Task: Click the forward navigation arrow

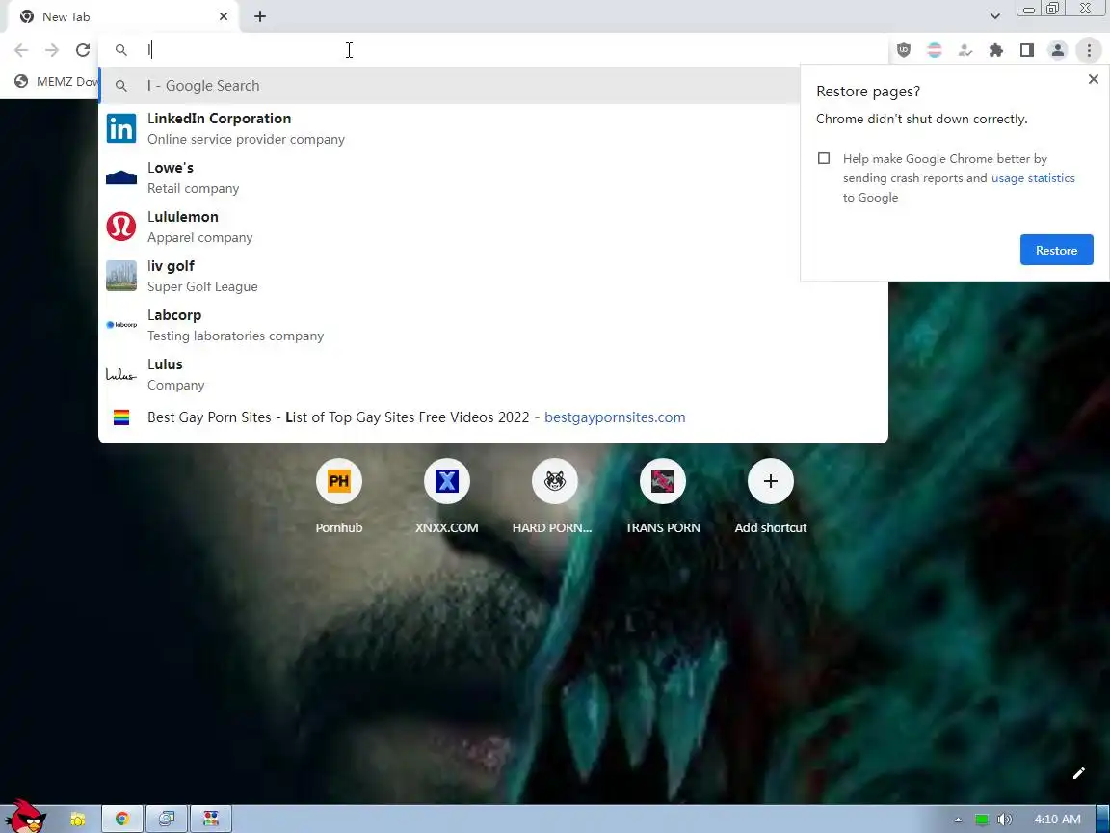Action: (x=52, y=49)
